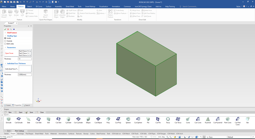Click the shell Thickness input field

click(25, 59)
